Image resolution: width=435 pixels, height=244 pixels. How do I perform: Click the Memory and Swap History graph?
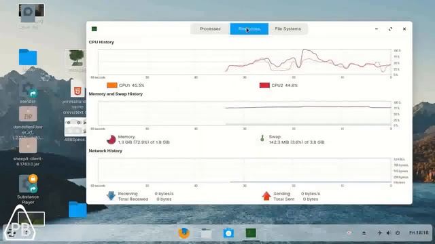point(245,113)
